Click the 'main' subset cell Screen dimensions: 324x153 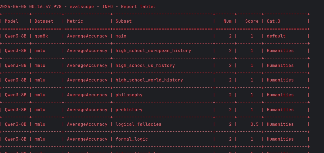121,36
